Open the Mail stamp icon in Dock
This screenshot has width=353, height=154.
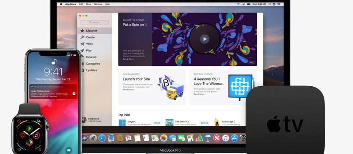tap(111, 138)
